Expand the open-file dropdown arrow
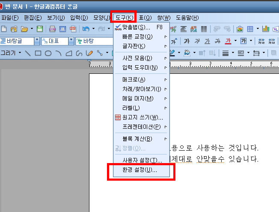The height and width of the screenshot is (212, 279). (x=32, y=29)
